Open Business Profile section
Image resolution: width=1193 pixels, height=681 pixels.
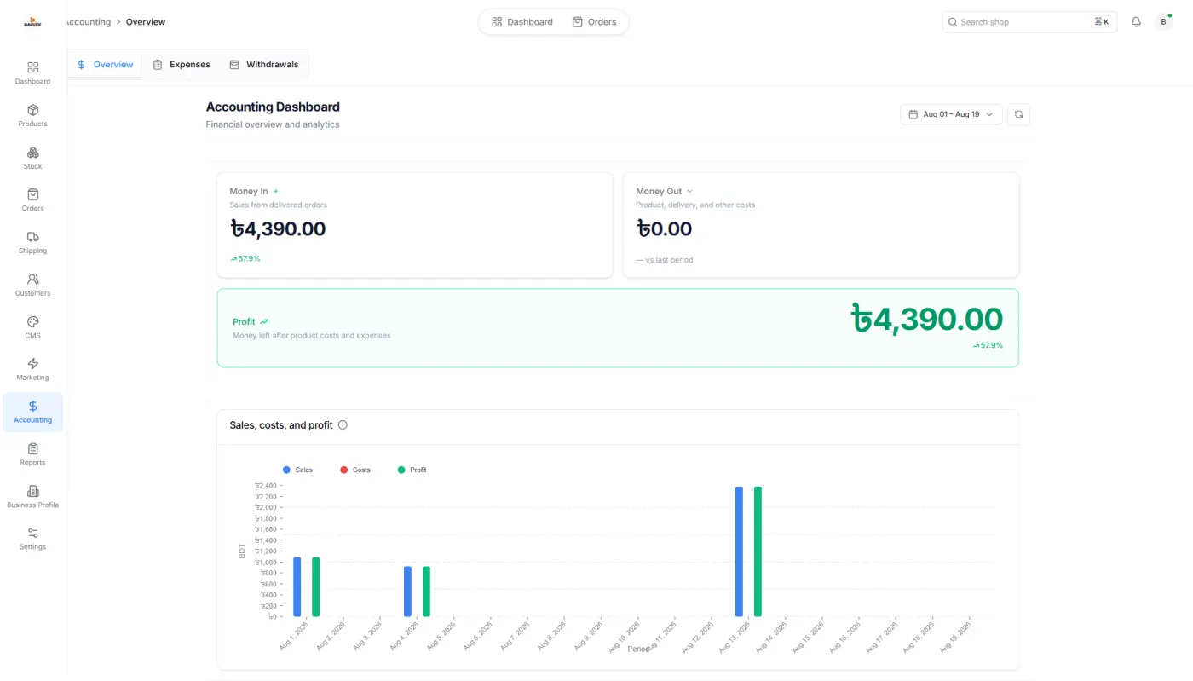pos(32,497)
